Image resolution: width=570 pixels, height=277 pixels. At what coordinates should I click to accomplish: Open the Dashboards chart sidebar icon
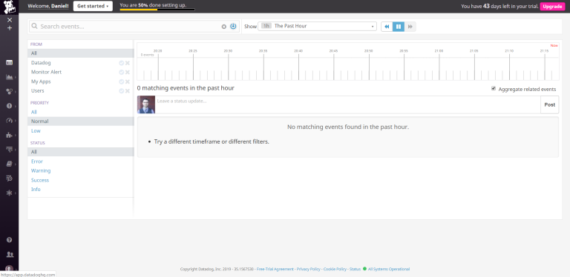[10, 77]
